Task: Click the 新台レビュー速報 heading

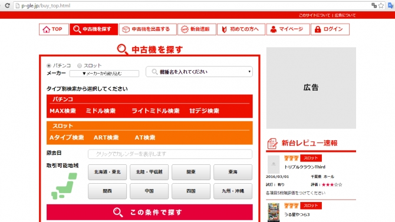Action: (310, 143)
